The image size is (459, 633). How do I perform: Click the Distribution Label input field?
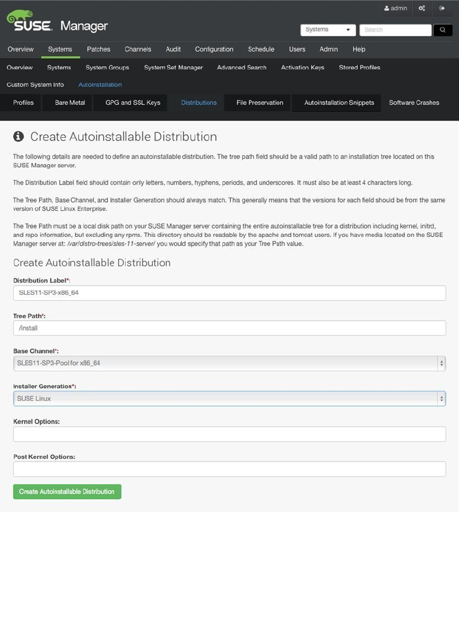tap(229, 293)
